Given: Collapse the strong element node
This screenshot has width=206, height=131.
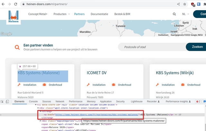Looking at the screenshot, I should 41,111.
